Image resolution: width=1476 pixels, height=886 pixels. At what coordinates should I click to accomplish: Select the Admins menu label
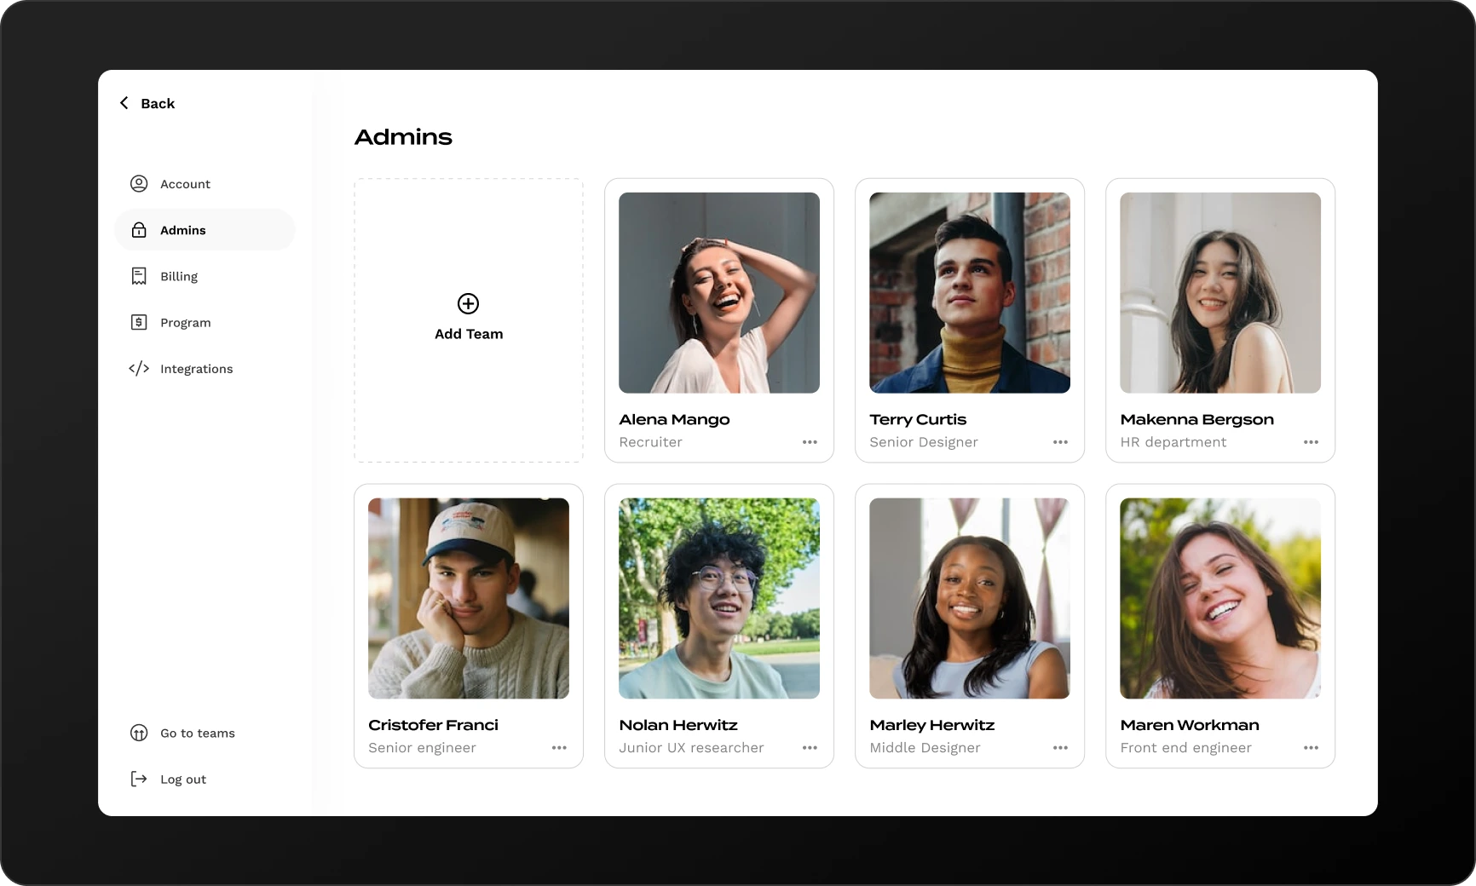click(183, 230)
